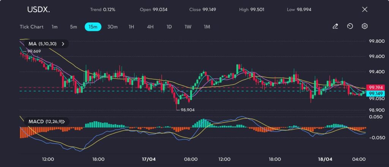Select the 1M monthly timeframe
This screenshot has height=167, width=389.
point(207,27)
